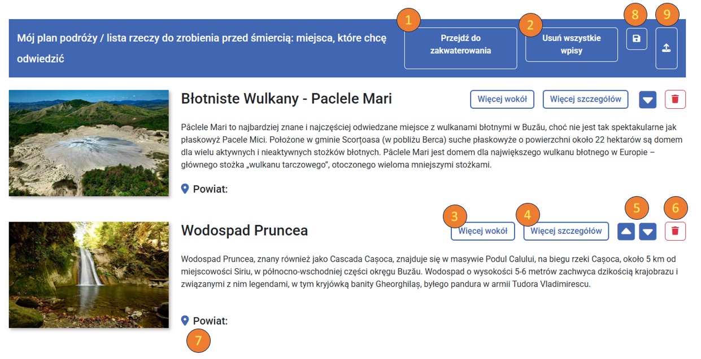The width and height of the screenshot is (701, 359).
Task: Open Więcej szczegółów for Błotniste Wulkany
Action: point(585,99)
